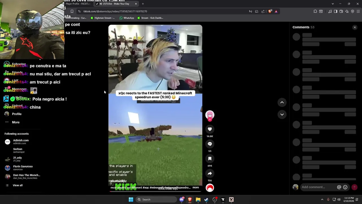Screen dimensions: 362x204
Task: Like the xQc video with the heart icon
Action: pyautogui.click(x=210, y=129)
